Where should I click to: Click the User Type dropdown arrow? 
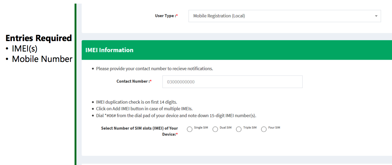pyautogui.click(x=376, y=16)
